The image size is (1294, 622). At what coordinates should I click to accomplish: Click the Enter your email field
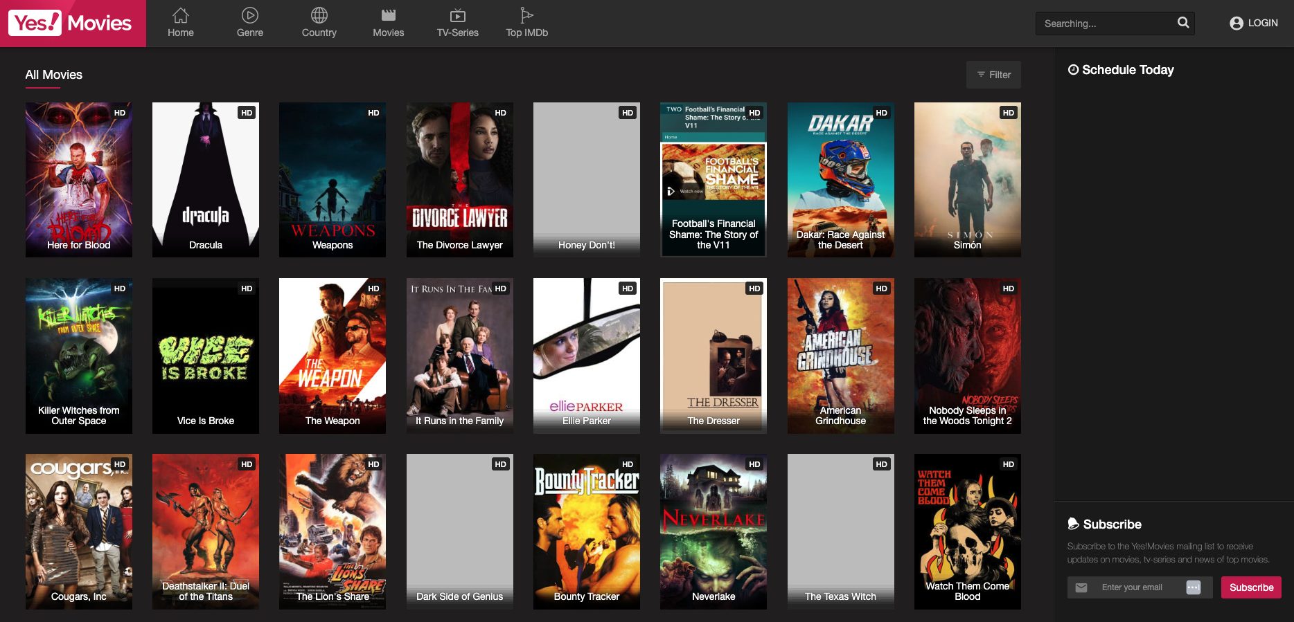[1140, 587]
